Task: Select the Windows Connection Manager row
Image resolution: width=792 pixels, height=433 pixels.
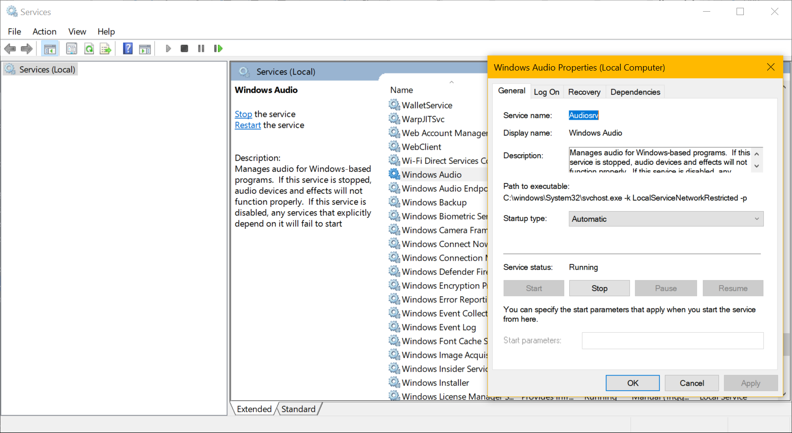Action: tap(438, 257)
